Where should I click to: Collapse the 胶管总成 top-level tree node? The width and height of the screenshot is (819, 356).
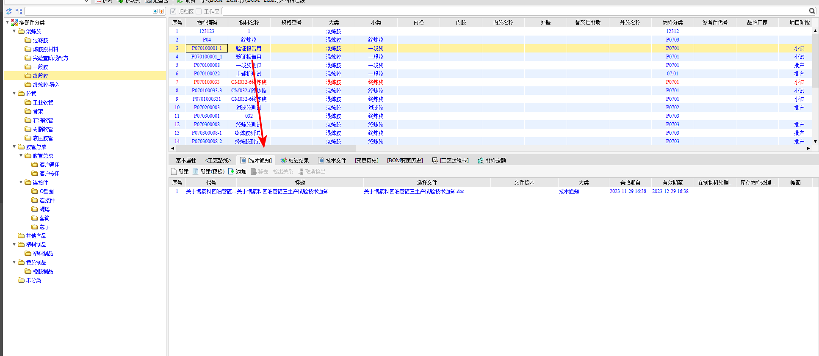(14, 147)
